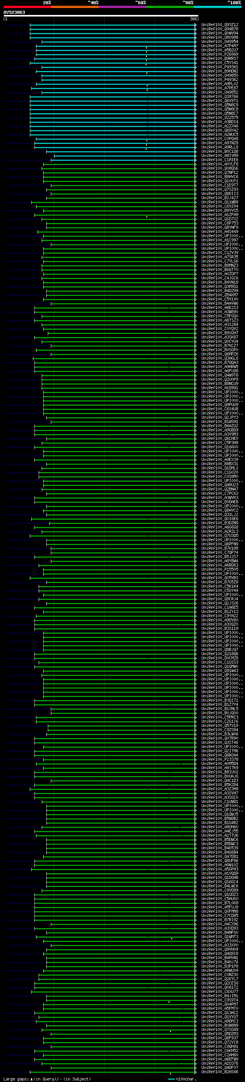
Task: Select UniRef100_P49362 label
Action: coord(220,79)
